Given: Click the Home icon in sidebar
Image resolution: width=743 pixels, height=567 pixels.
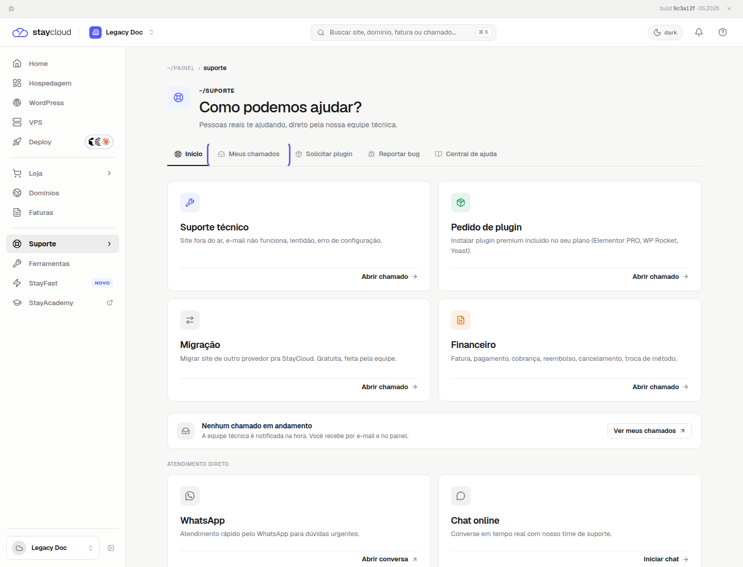Looking at the screenshot, I should point(17,63).
